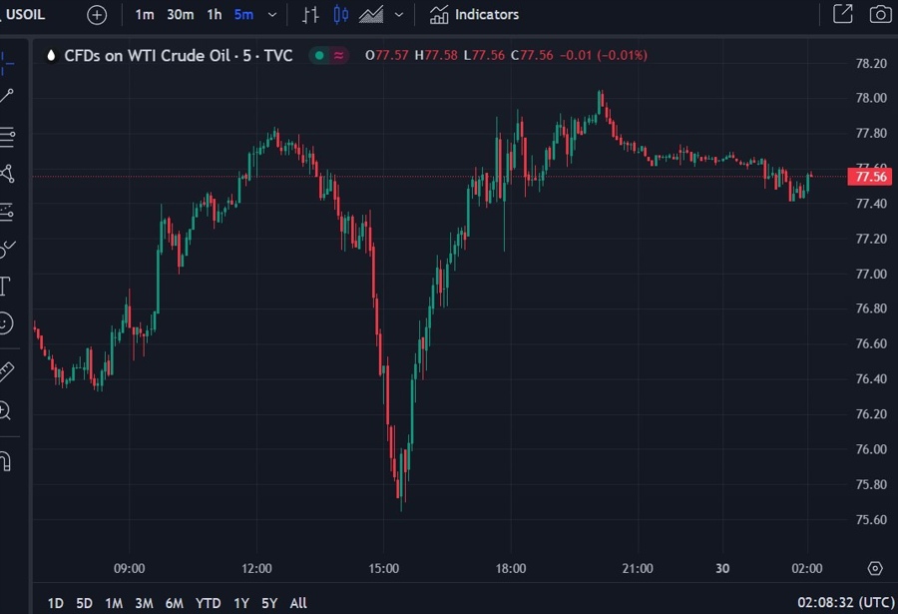The height and width of the screenshot is (614, 898).
Task: Select the 1m timeframe
Action: coord(145,15)
